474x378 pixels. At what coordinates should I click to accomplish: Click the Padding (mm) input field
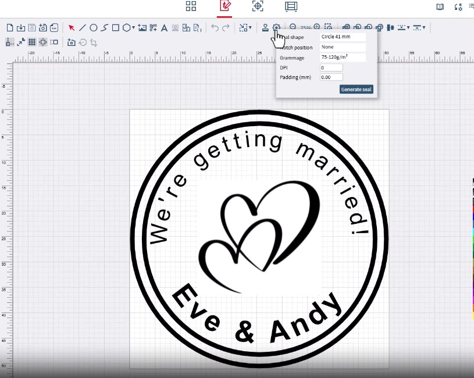[x=331, y=77]
